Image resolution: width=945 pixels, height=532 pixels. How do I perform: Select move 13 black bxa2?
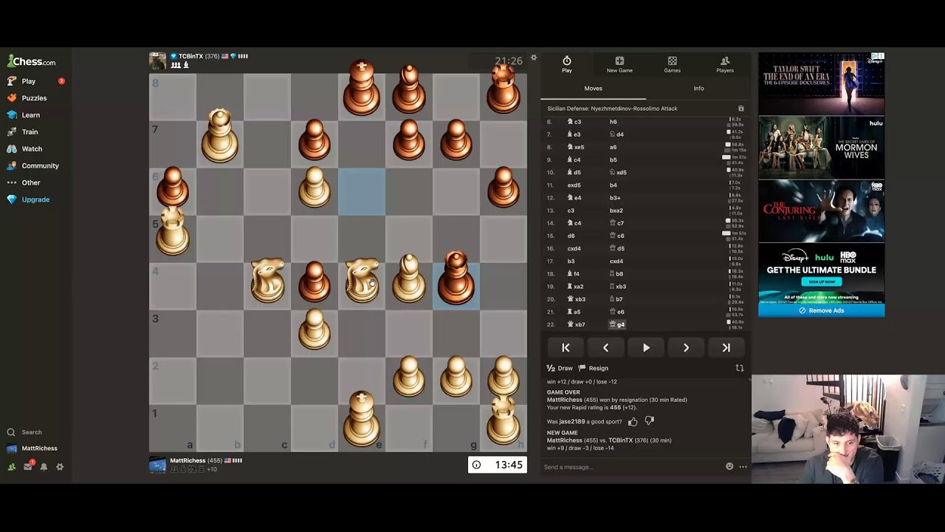tap(616, 211)
